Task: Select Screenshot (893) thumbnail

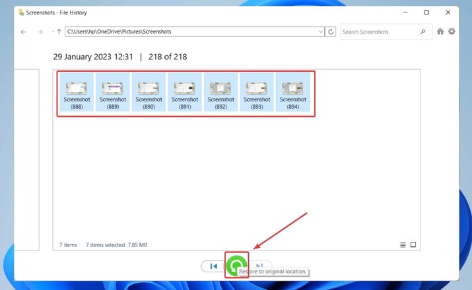Action: point(257,92)
